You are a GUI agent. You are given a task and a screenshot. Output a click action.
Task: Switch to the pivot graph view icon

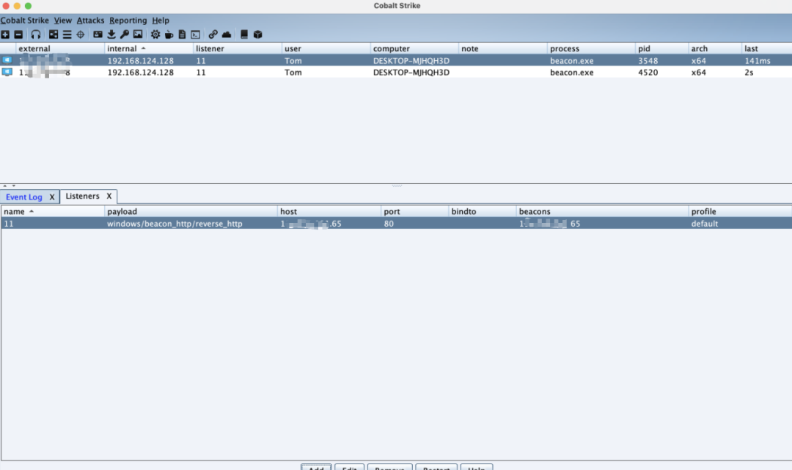[x=53, y=34]
